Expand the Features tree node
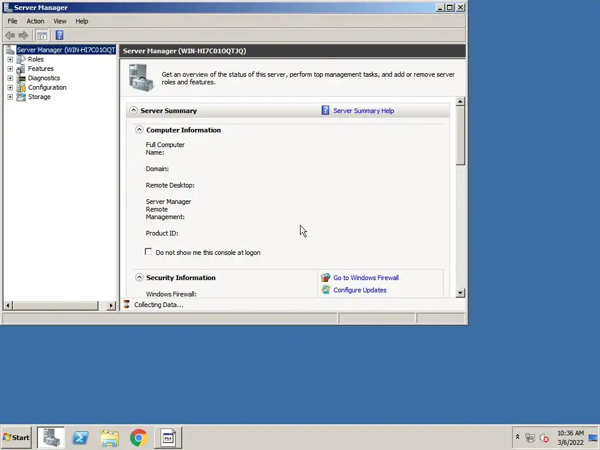The width and height of the screenshot is (600, 450). click(x=11, y=69)
